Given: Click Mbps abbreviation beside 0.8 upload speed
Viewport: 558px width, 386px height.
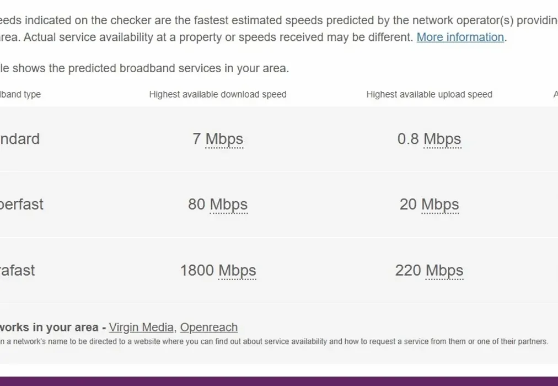Looking at the screenshot, I should pyautogui.click(x=442, y=139).
